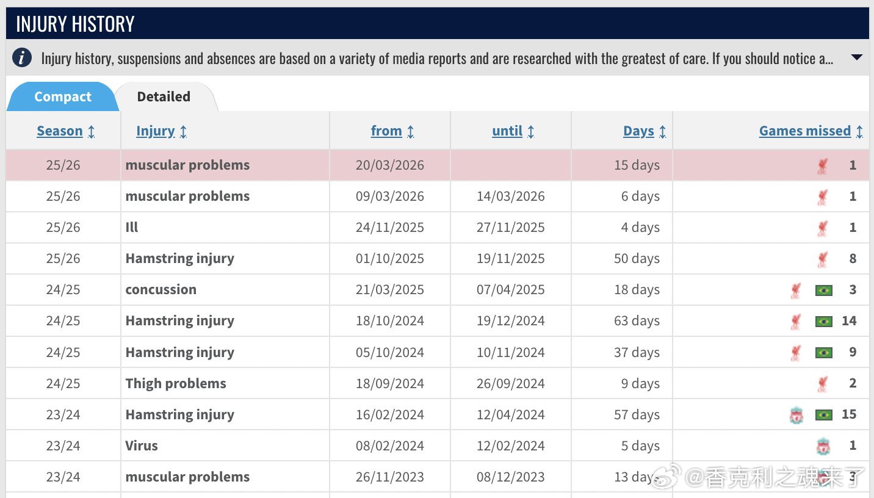Open the Brazil flag in the 57 days row

tap(824, 415)
